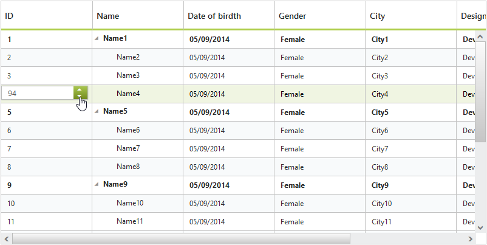The image size is (487, 245).
Task: Click the Gender column header
Action: coord(320,16)
